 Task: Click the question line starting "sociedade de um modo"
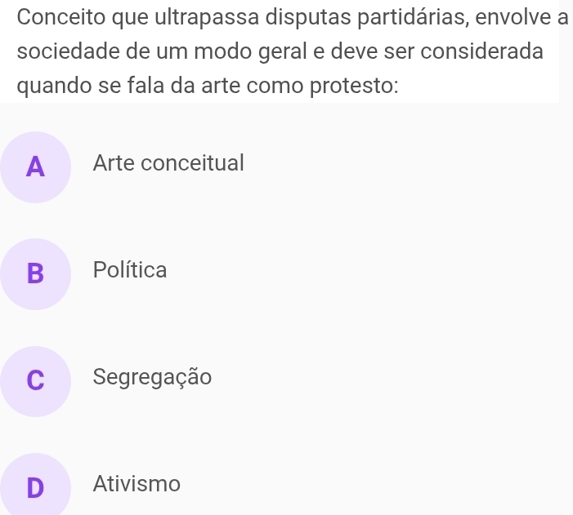[x=280, y=51]
